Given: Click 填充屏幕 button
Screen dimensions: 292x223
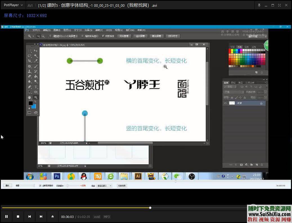Looking at the screenshot, I should tap(156, 36).
